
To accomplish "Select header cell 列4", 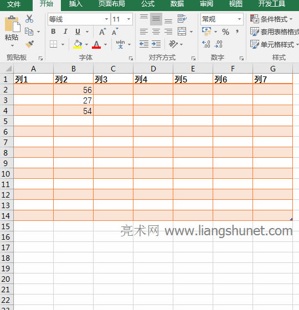I will (153, 79).
